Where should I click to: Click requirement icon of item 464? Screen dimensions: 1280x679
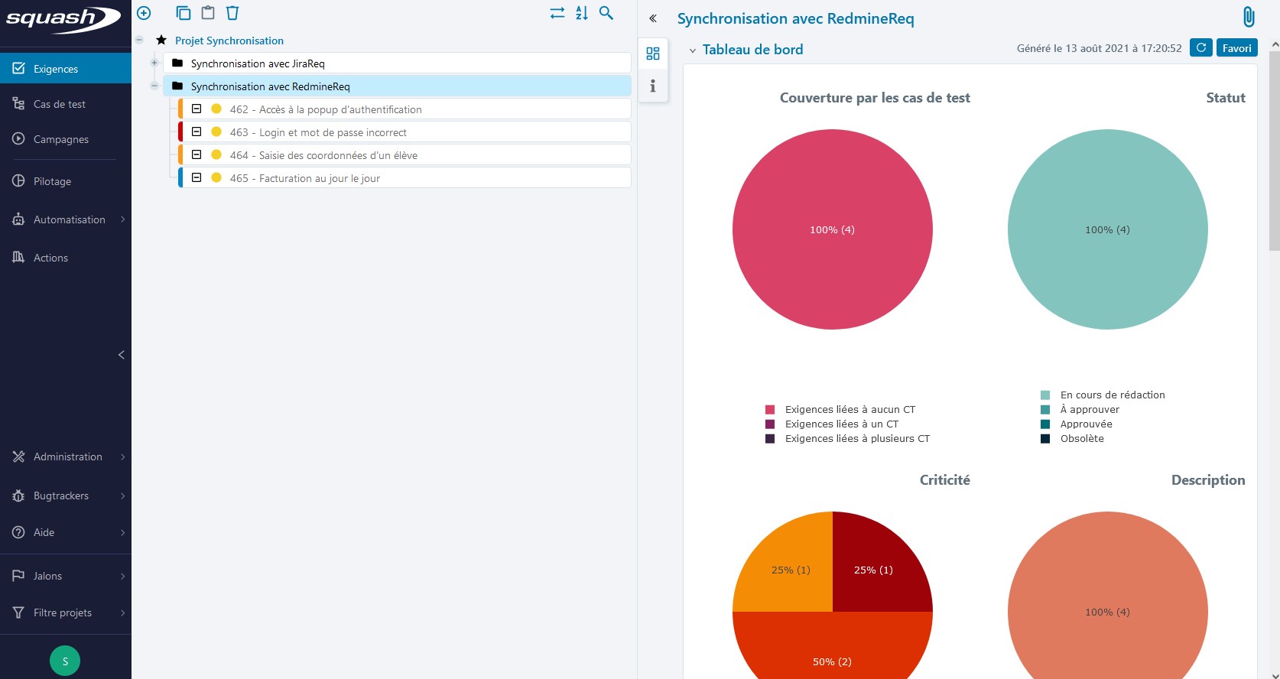(197, 154)
